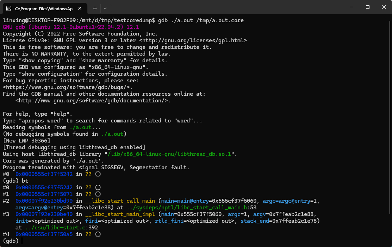The image size is (392, 247).
Task: Click frame #2 address 0x00007f92e230bd90
Action: (x=44, y=201)
